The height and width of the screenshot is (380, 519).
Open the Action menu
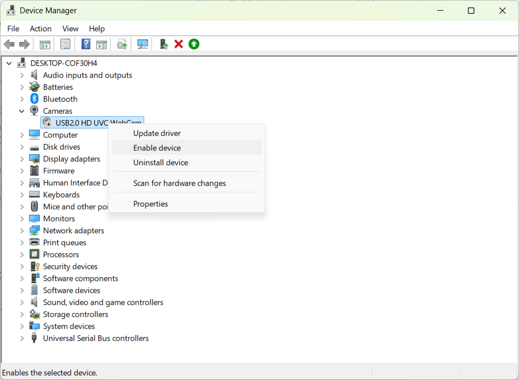pyautogui.click(x=40, y=29)
